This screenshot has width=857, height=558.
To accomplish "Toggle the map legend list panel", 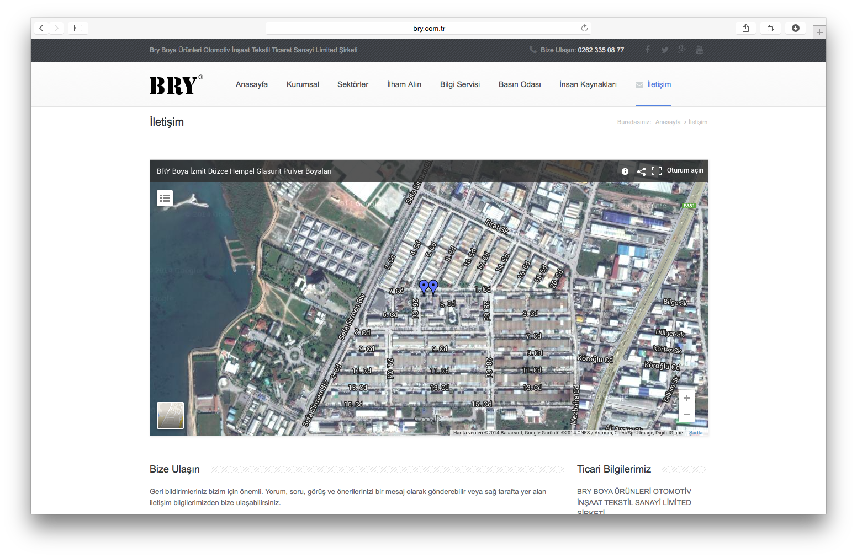I will (165, 198).
